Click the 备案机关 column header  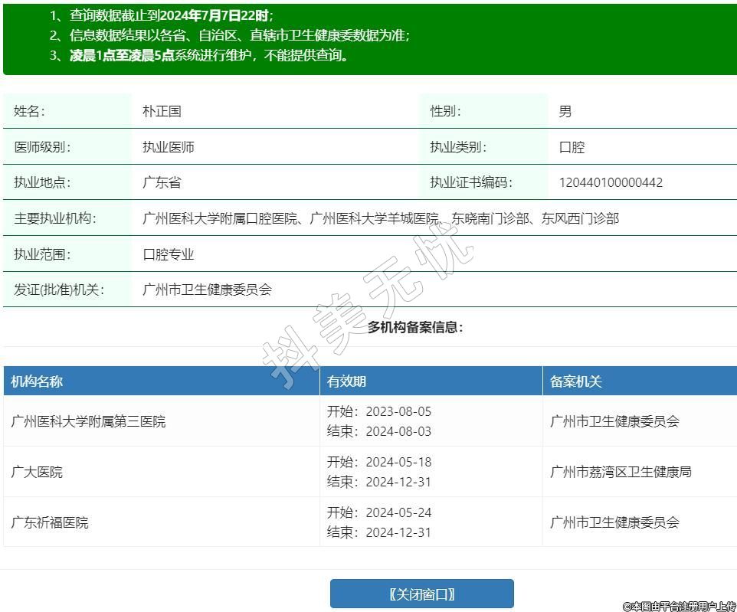pos(576,381)
